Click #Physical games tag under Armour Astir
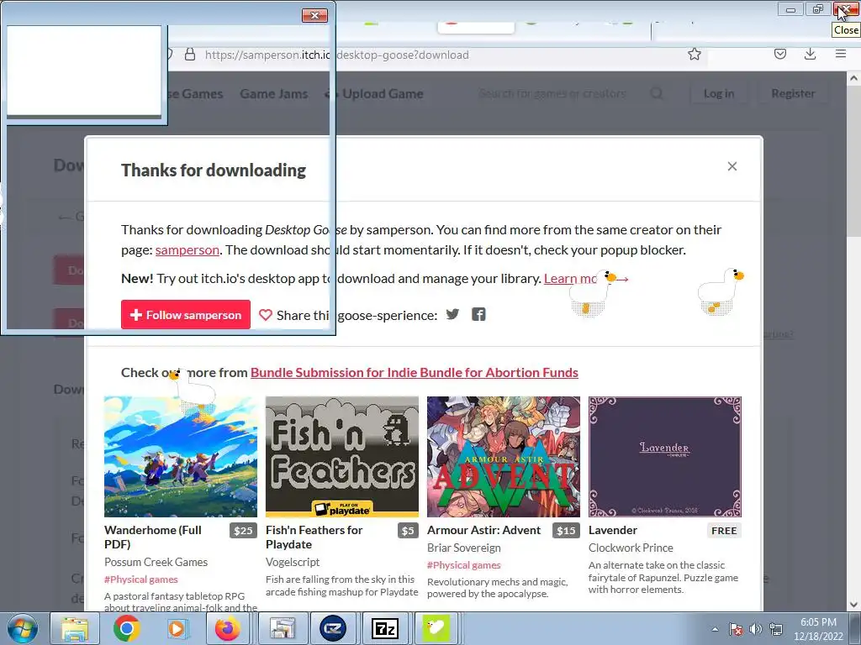 [x=464, y=565]
